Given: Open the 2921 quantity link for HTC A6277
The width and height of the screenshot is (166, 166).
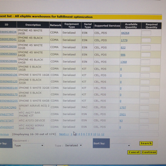Looking at the screenshot, I should click(123, 115).
